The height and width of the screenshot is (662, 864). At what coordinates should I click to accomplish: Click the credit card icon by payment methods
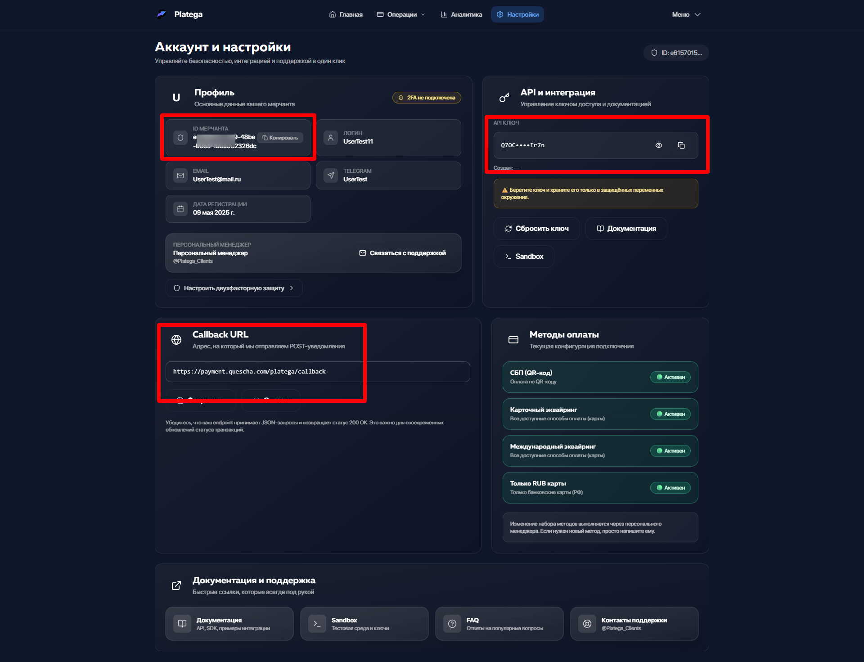(x=513, y=340)
